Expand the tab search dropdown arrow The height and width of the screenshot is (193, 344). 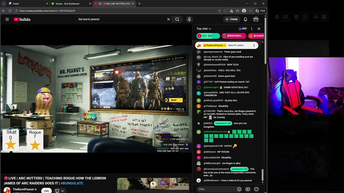click(x=3, y=4)
